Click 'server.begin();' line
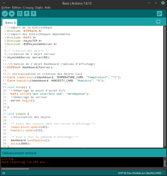167x176 pixels. coord(23,101)
